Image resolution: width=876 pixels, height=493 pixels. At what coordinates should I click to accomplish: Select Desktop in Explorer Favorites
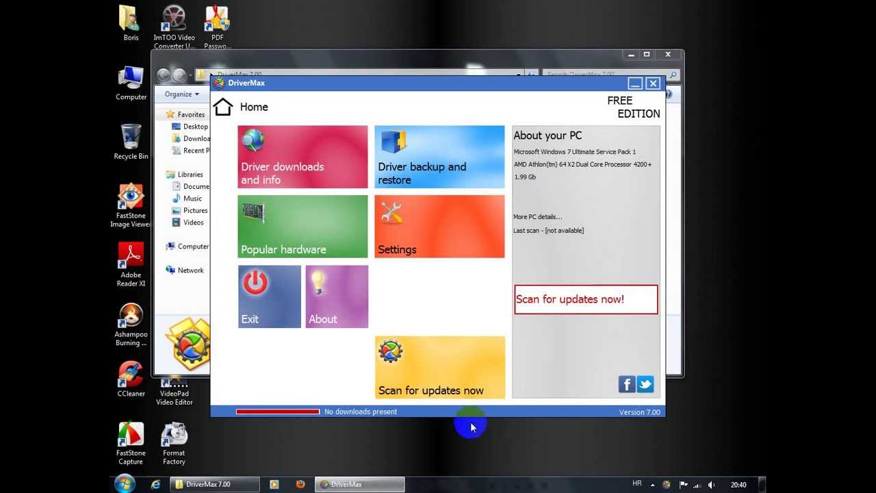tap(190, 127)
